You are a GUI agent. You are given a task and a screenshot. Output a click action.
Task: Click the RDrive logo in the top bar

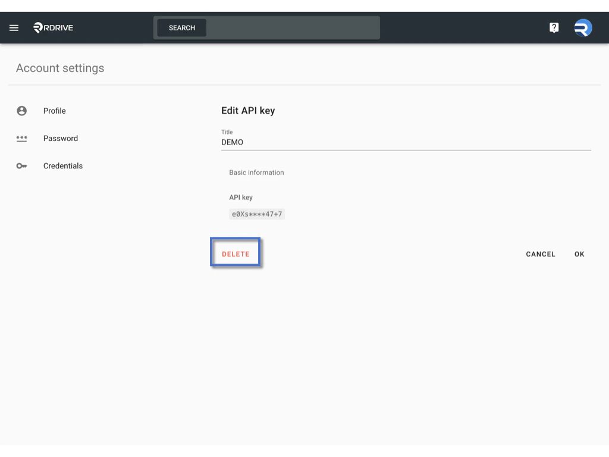point(52,27)
